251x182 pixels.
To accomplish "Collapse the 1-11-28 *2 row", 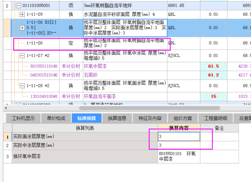I will coord(22,86).
